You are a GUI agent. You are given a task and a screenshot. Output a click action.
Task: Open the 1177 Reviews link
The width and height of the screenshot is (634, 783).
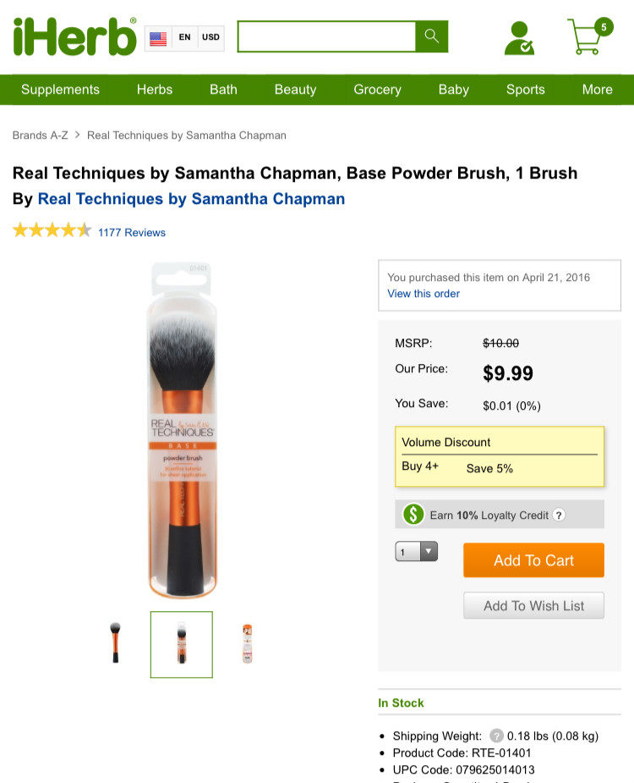[x=132, y=233]
